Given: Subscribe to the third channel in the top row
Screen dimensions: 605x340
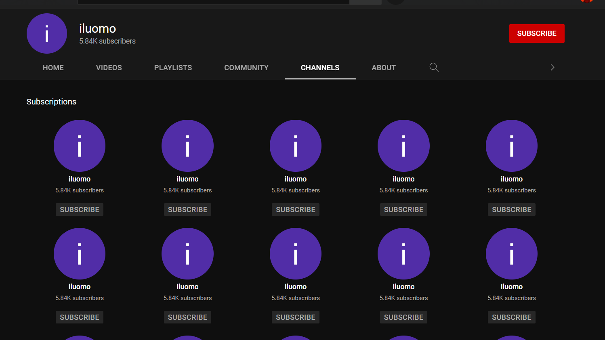Looking at the screenshot, I should 296,210.
